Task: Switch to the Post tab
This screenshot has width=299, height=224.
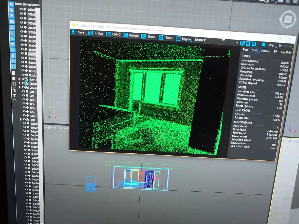Action: pos(246,50)
